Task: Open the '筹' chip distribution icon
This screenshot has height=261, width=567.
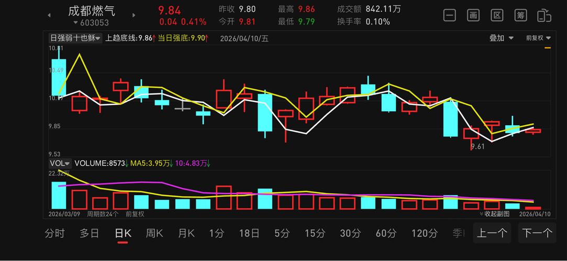Action: pos(521,15)
